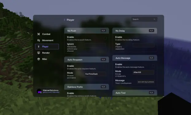Open the Render monitor icon
Viewport: 191px width, 115px height.
pos(39,53)
